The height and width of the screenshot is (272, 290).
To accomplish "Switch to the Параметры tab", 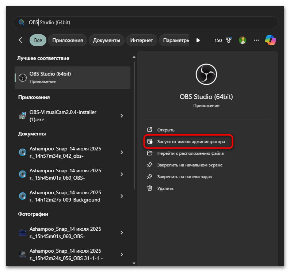I will (x=174, y=40).
